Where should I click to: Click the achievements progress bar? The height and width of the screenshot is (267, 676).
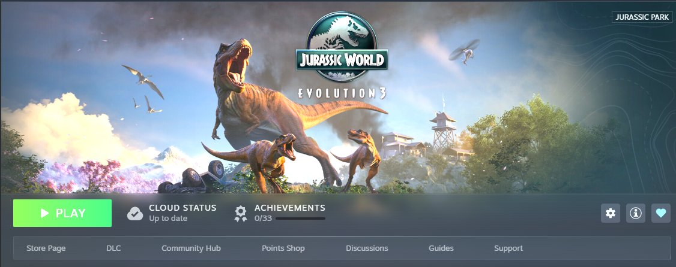(301, 219)
